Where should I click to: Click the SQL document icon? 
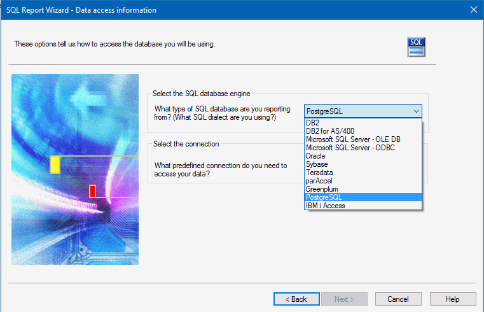[x=416, y=47]
